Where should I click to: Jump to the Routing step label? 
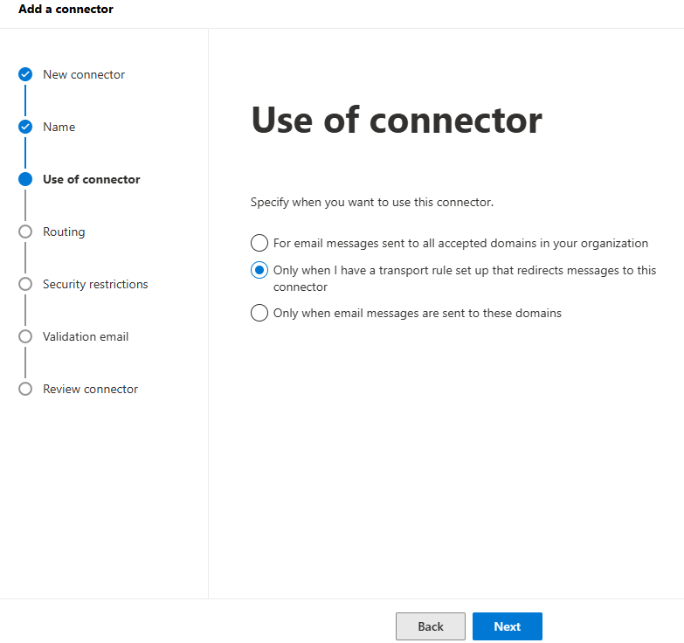coord(64,232)
